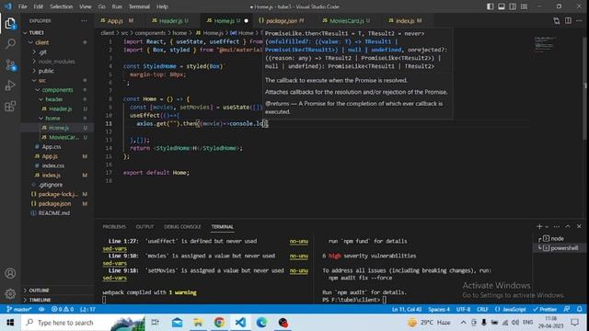Click the open changes icon in editor toolbar
This screenshot has height=331, width=589.
coord(556,20)
